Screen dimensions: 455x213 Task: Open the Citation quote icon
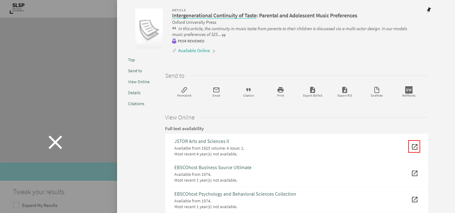248,90
